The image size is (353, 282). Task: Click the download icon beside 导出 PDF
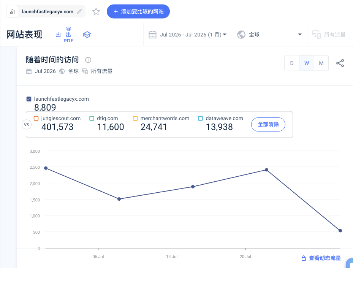(x=58, y=35)
